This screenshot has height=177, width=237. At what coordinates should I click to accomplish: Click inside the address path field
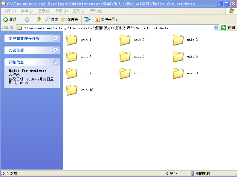pos(117,28)
